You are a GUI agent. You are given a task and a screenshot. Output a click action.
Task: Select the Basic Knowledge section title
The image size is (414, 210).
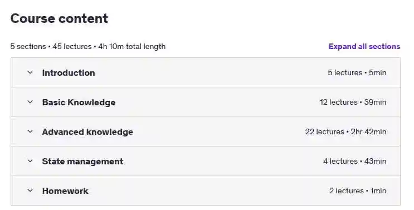[79, 102]
